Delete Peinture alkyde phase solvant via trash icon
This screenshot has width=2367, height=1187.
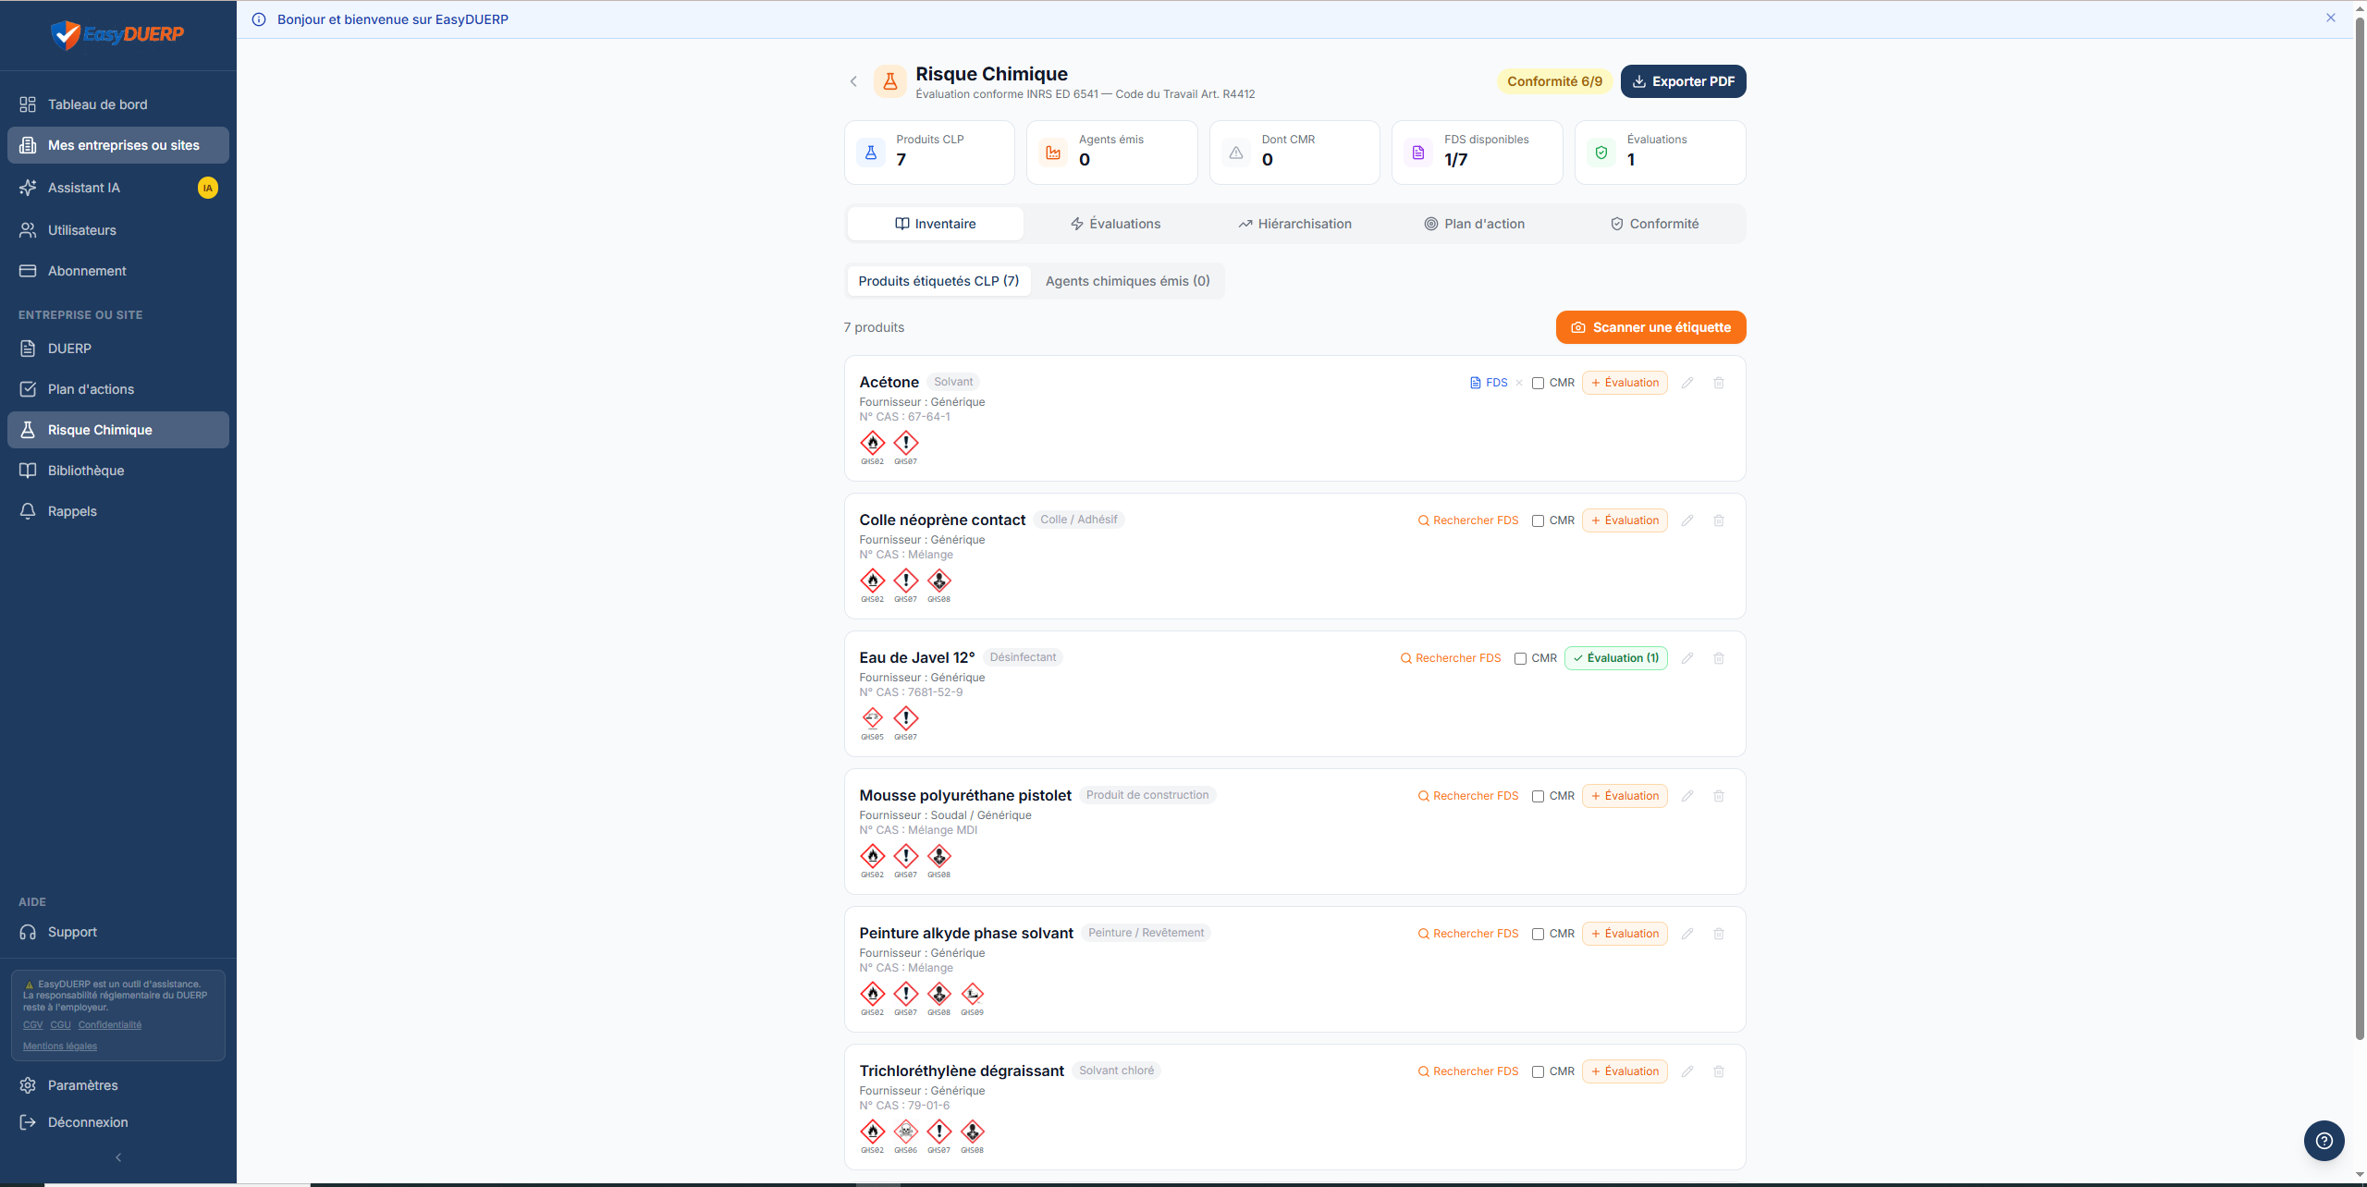pyautogui.click(x=1719, y=934)
